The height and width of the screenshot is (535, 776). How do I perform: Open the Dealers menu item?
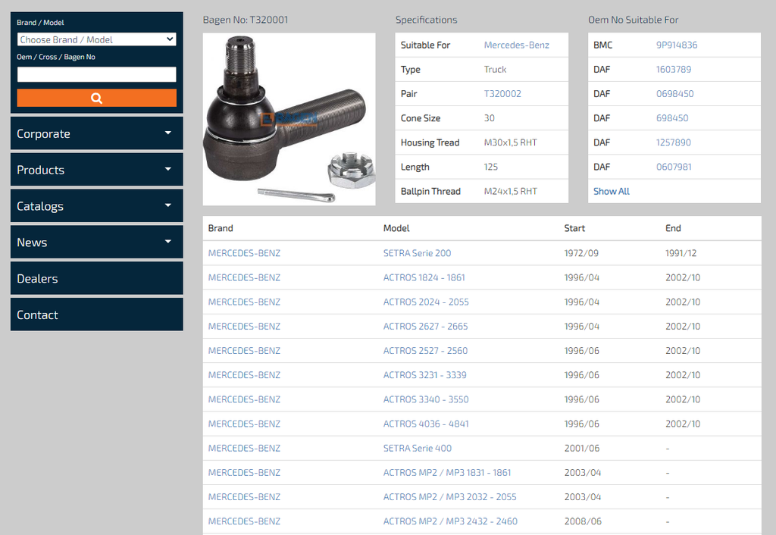pos(96,278)
